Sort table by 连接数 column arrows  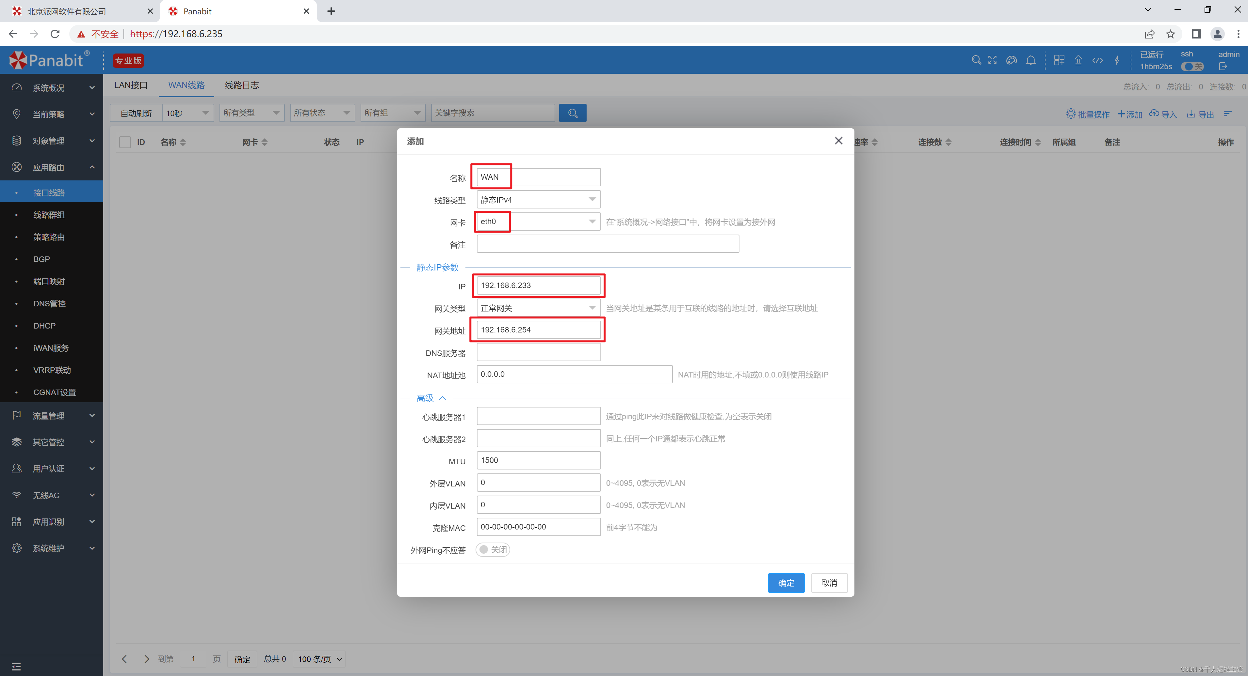coord(948,142)
